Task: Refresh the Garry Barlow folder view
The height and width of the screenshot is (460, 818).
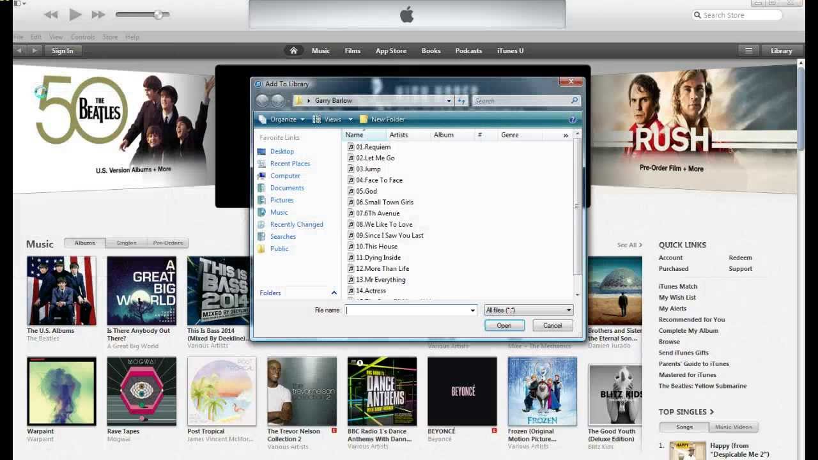Action: pyautogui.click(x=461, y=101)
